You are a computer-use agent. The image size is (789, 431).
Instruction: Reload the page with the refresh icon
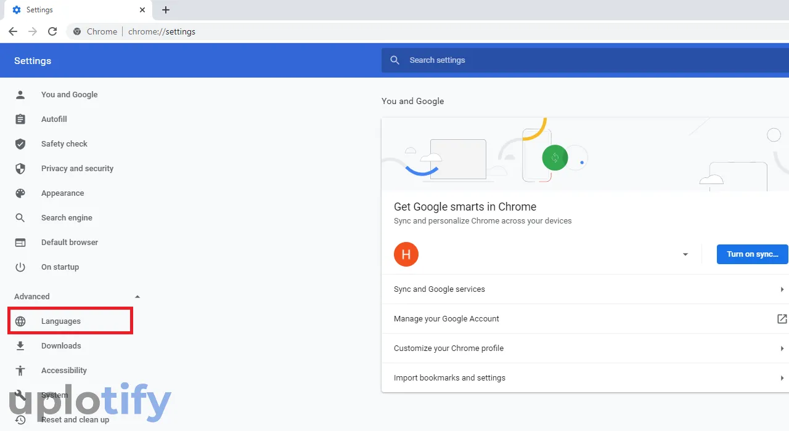tap(52, 31)
